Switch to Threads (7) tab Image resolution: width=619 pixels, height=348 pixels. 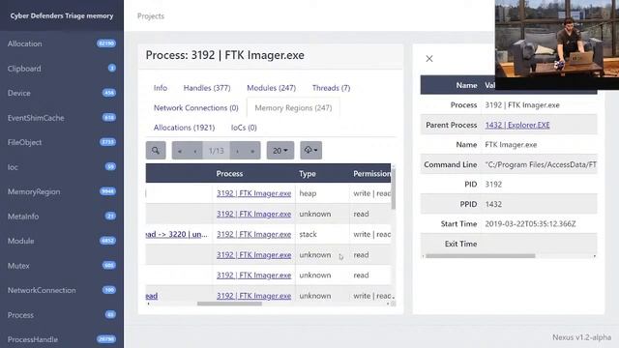(x=331, y=88)
